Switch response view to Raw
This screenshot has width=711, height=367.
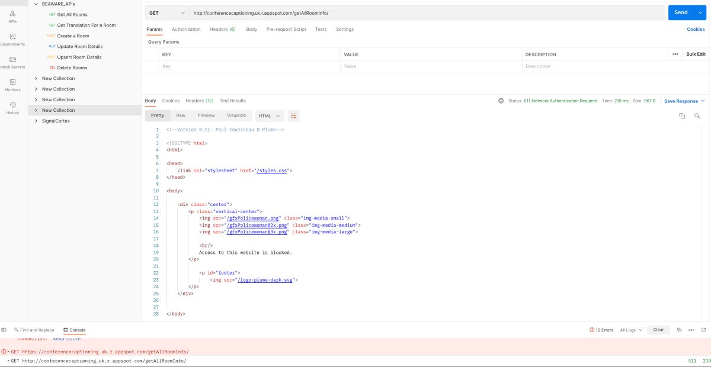click(x=181, y=115)
